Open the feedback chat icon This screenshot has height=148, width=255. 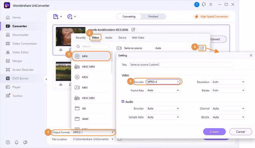tap(25, 142)
